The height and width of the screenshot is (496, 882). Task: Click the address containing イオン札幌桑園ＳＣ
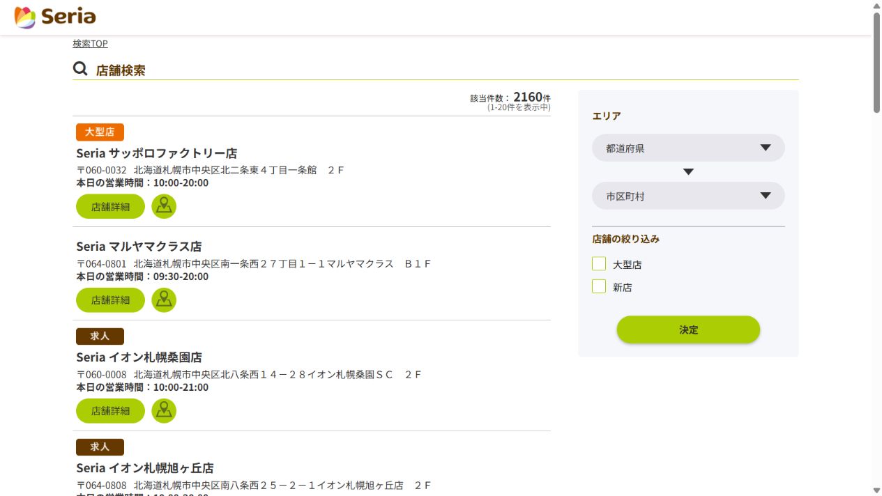coord(249,375)
